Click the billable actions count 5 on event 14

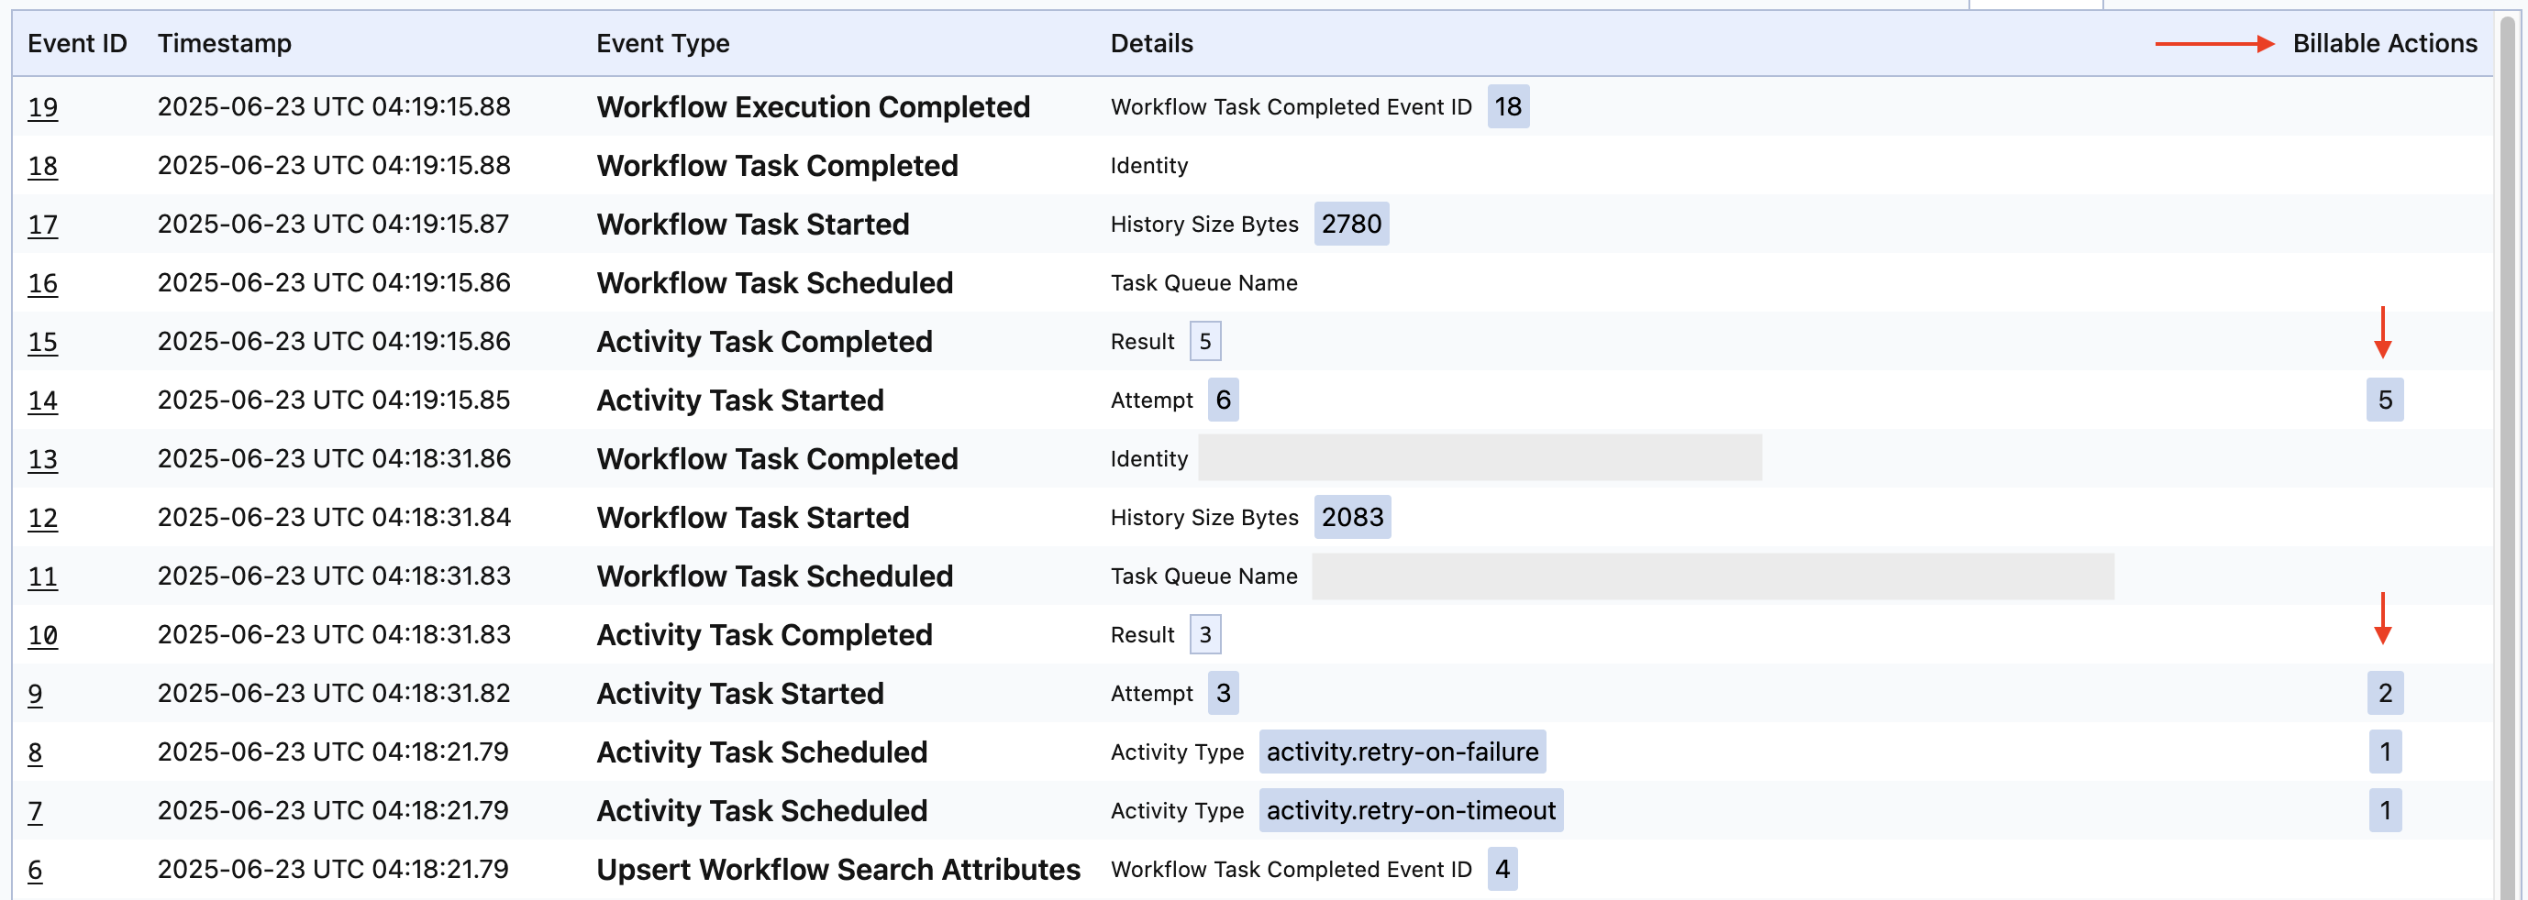pyautogui.click(x=2386, y=400)
